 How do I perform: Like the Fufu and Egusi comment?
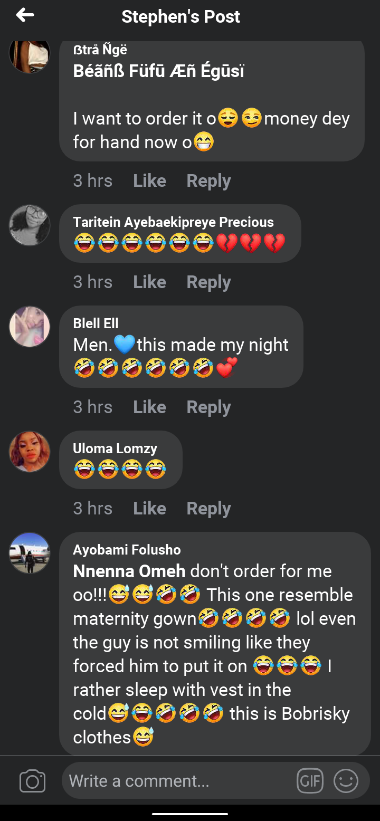149,181
